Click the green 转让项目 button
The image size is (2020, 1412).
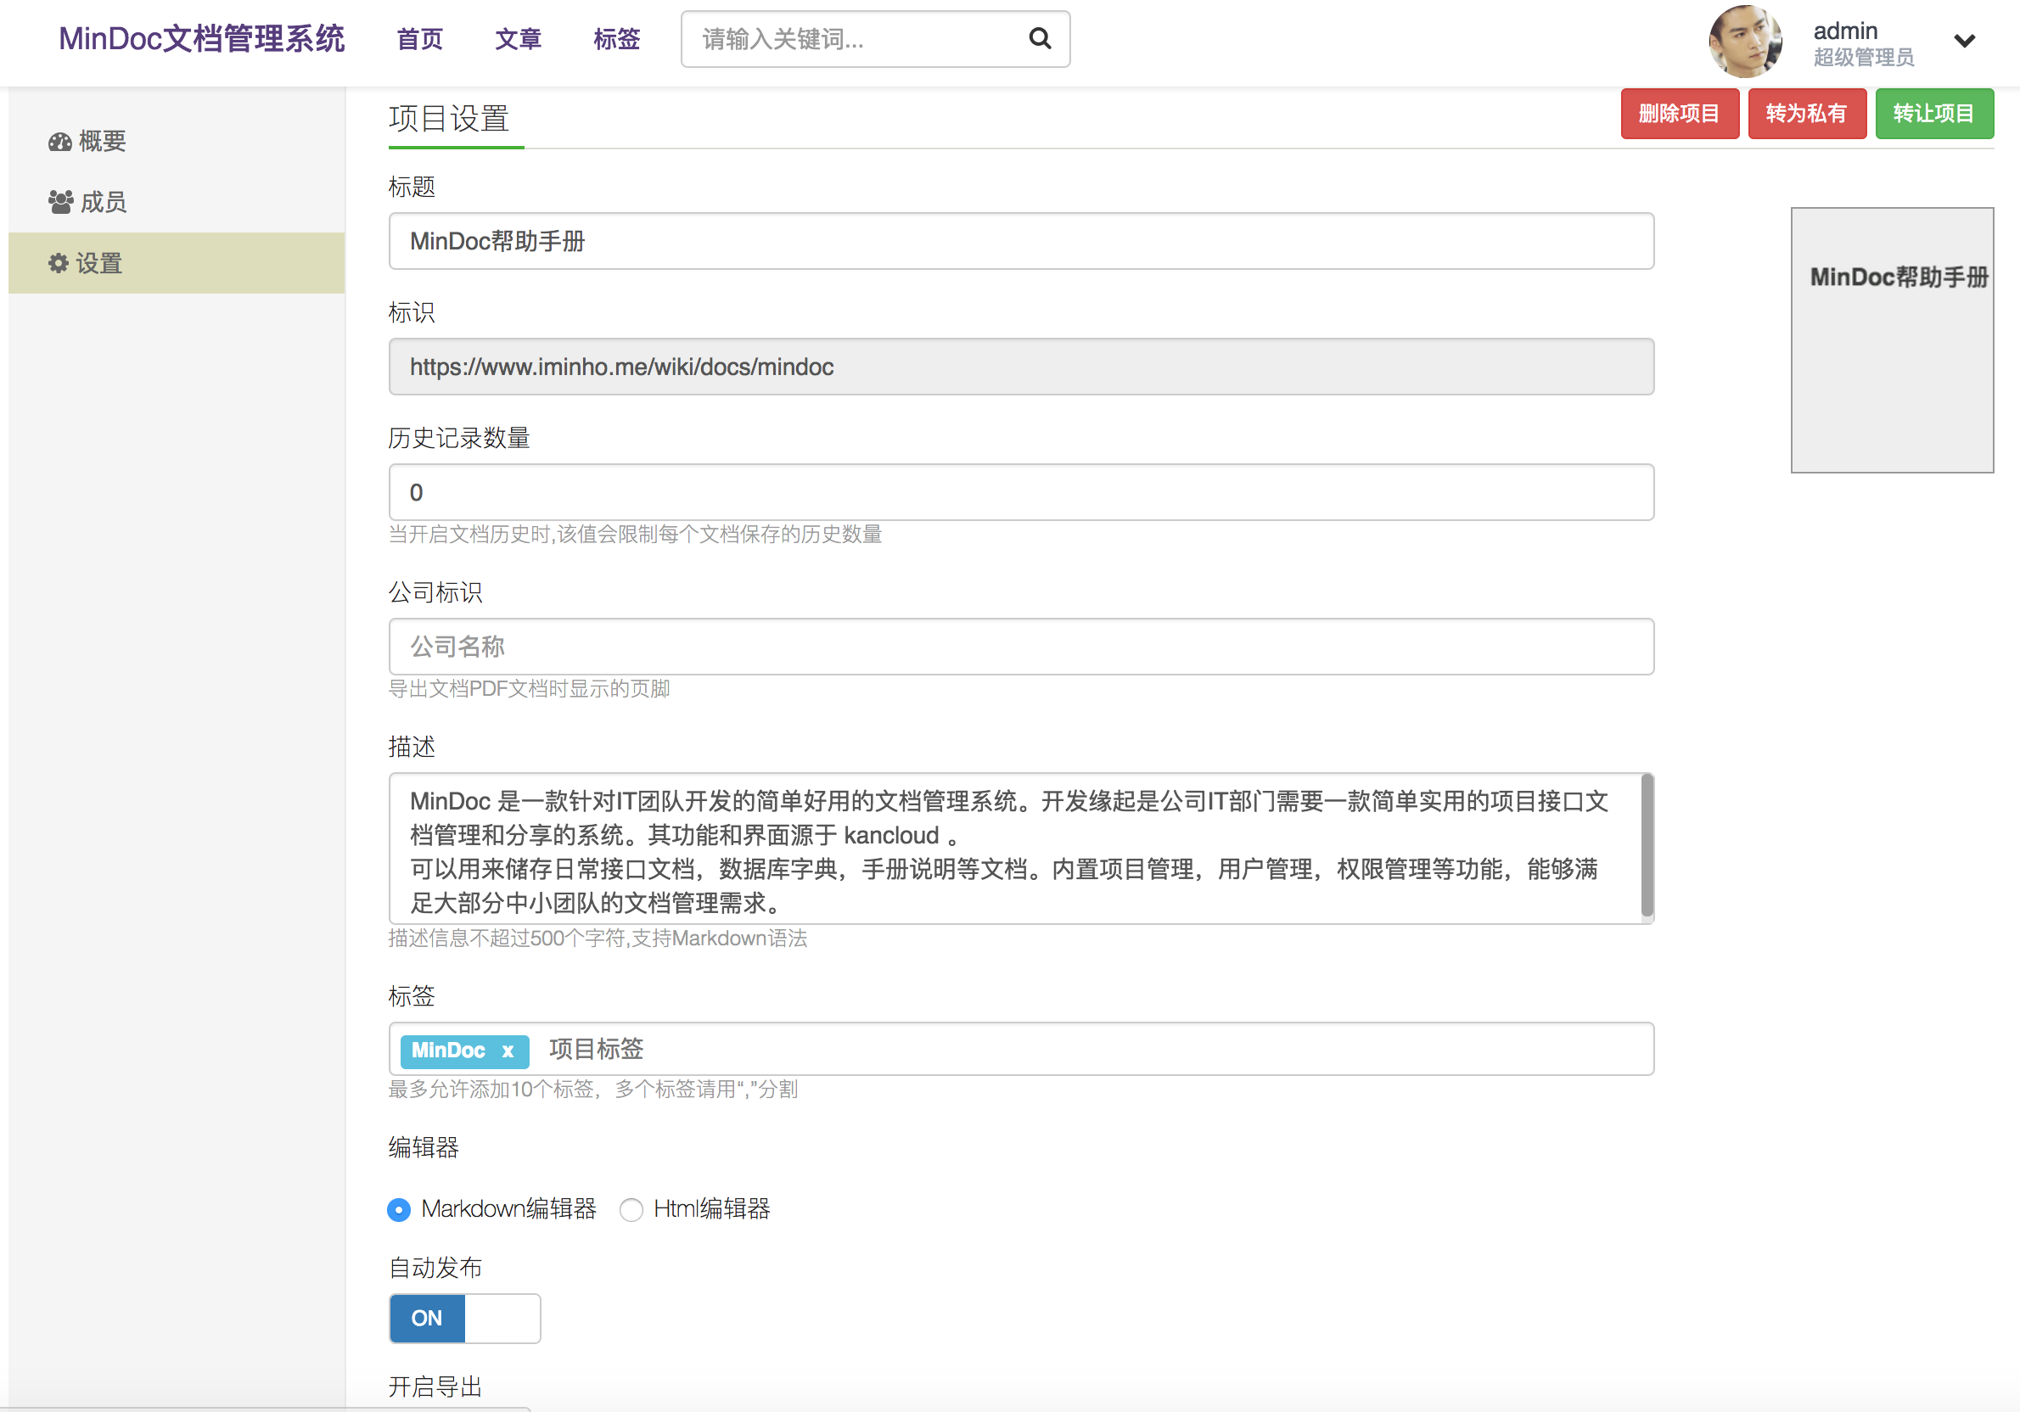tap(1933, 114)
